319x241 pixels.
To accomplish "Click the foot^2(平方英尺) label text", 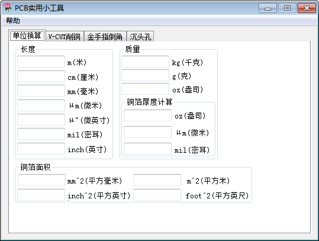I will pyautogui.click(x=217, y=196).
